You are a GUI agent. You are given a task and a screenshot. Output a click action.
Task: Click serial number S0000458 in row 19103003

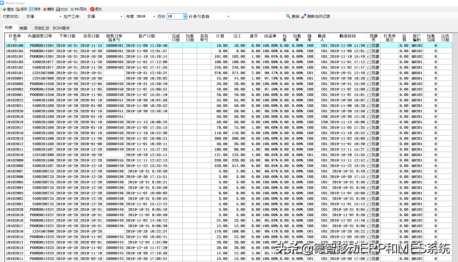coord(114,84)
